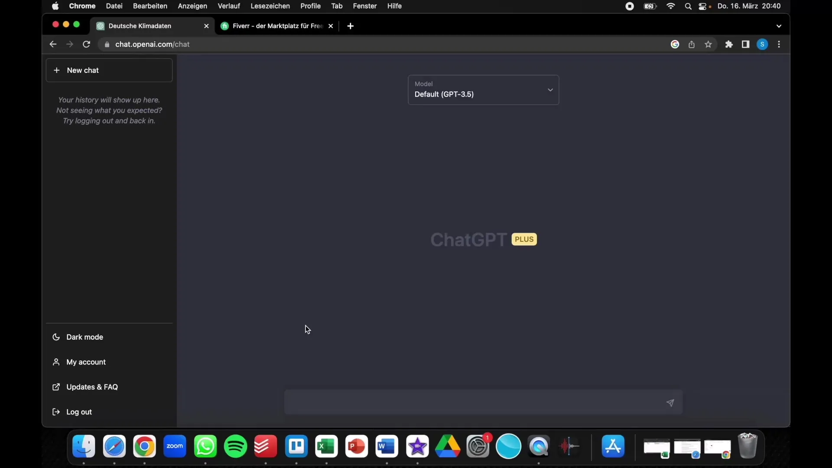Click the Trello icon in dock
The image size is (832, 468).
[296, 447]
